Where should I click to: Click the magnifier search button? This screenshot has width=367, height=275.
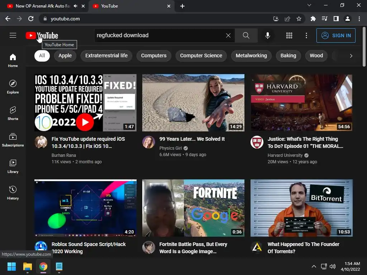(246, 35)
